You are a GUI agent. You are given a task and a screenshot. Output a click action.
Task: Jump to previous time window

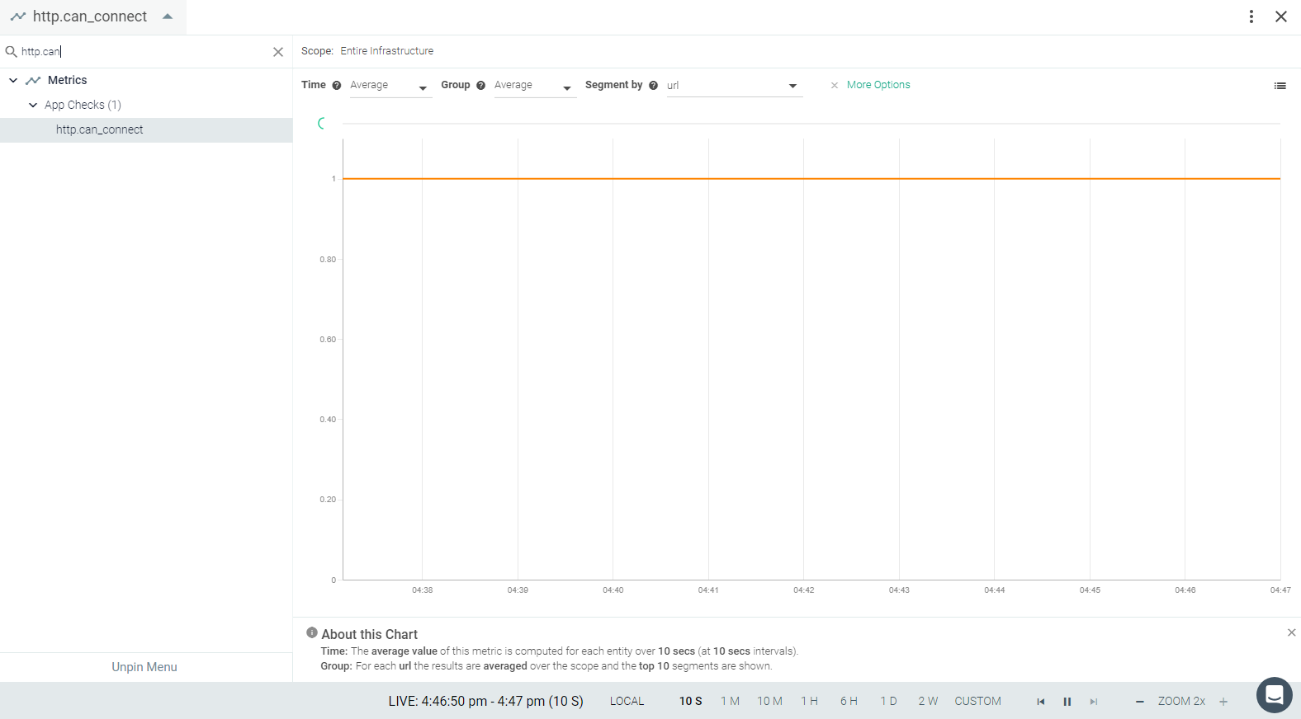coord(1041,702)
